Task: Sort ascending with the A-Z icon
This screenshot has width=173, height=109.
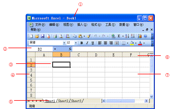Action: click(x=127, y=36)
